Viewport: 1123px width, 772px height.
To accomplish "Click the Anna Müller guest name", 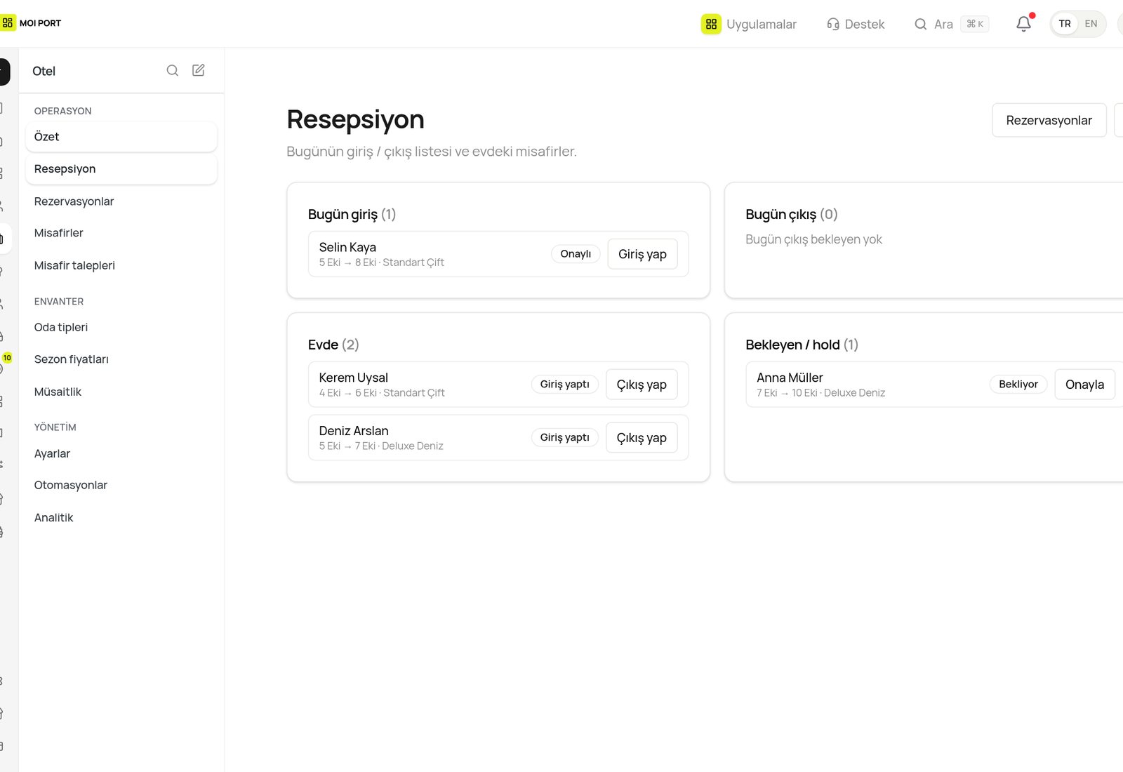I will [790, 378].
